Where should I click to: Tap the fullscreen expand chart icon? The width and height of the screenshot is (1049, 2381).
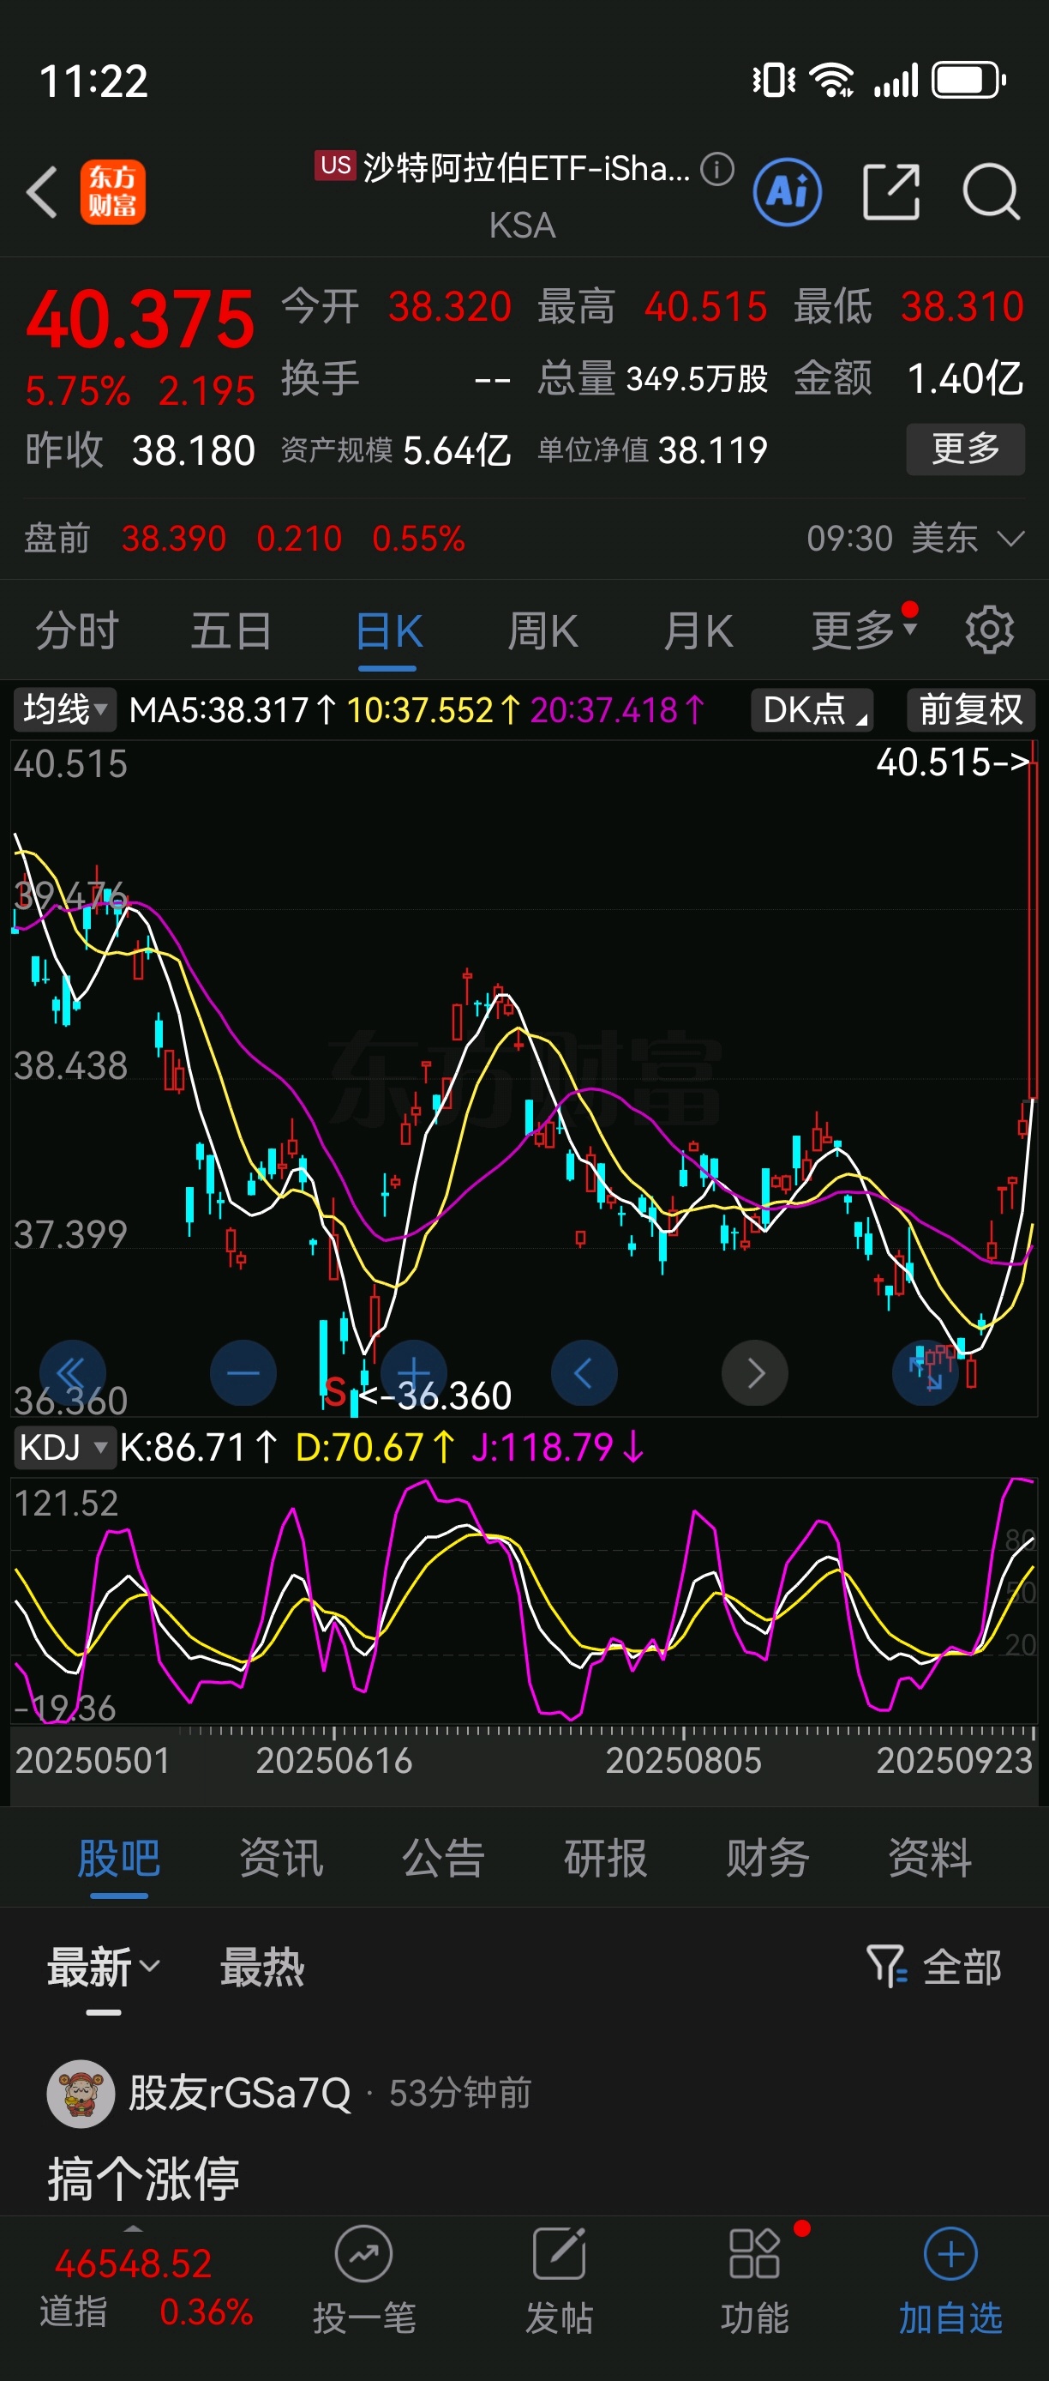pyautogui.click(x=926, y=1372)
